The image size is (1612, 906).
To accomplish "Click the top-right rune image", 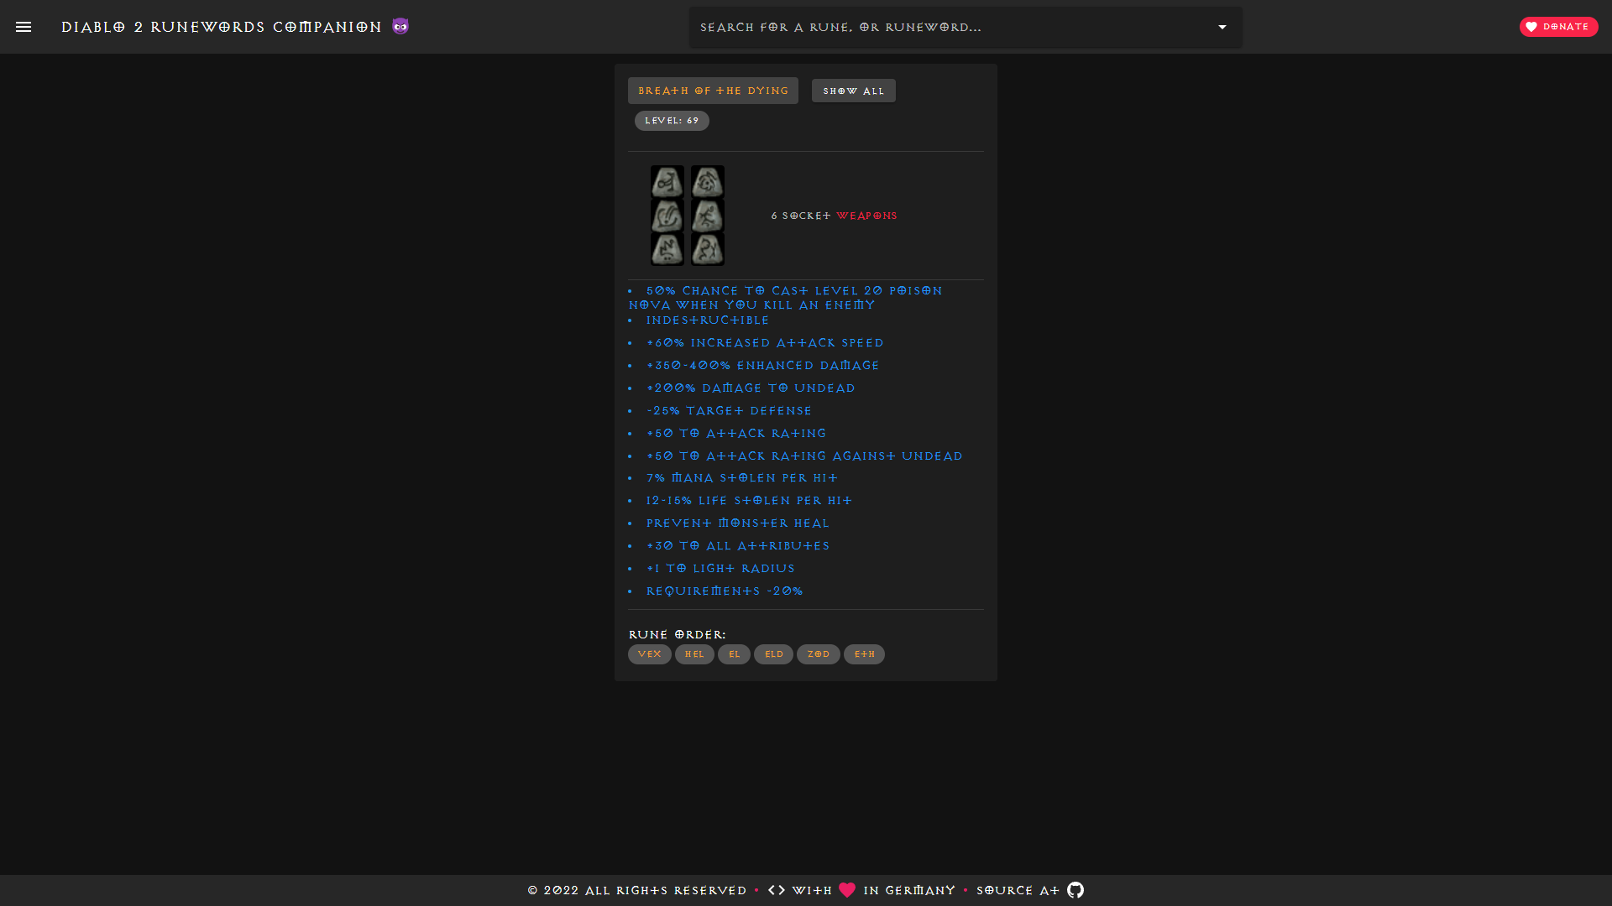I will (x=708, y=182).
